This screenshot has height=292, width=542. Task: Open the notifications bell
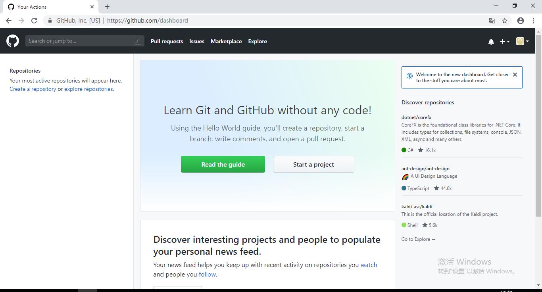point(491,42)
